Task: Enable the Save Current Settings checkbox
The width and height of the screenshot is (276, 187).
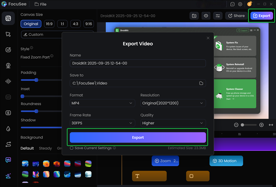Action: [72, 148]
